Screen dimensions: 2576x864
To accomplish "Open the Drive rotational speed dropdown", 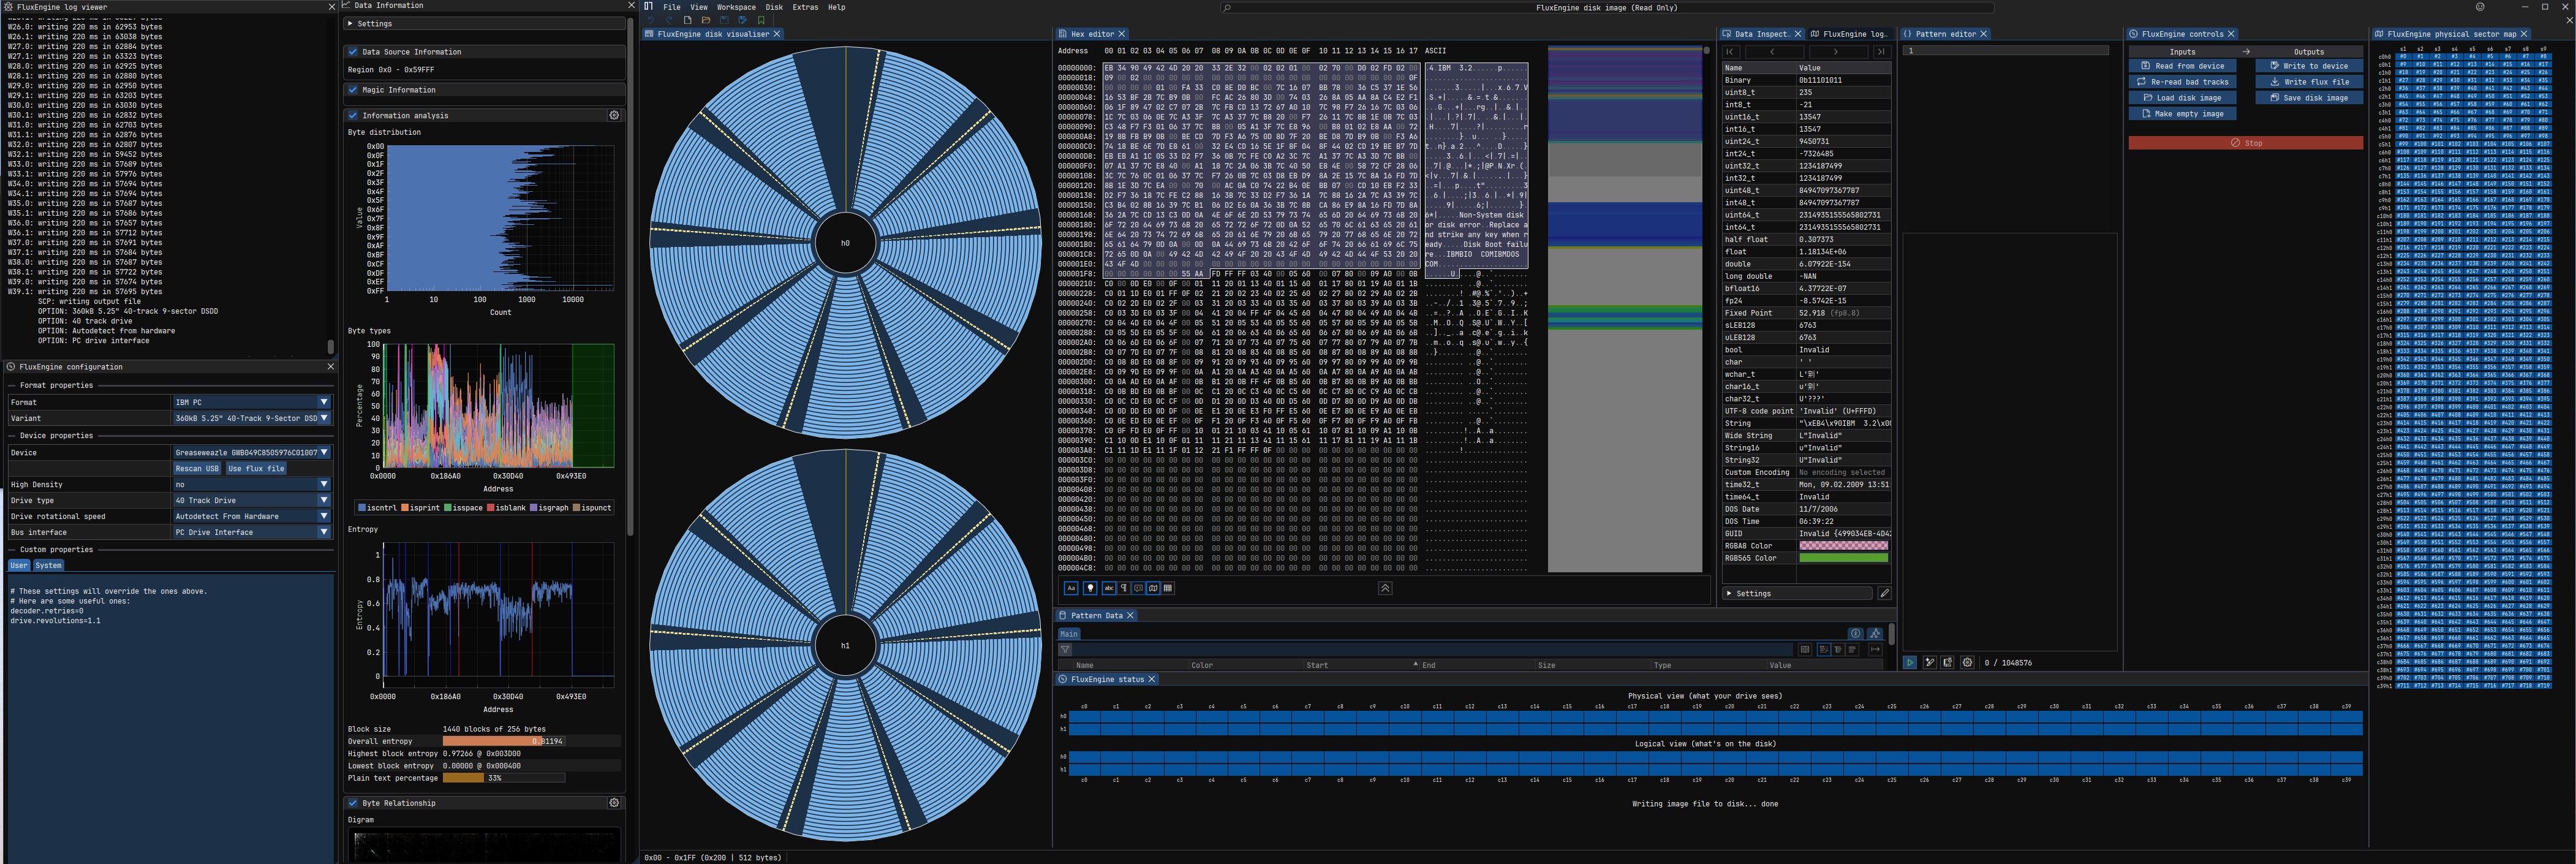I will (252, 516).
